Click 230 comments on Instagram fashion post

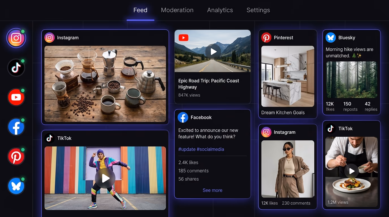(x=296, y=203)
